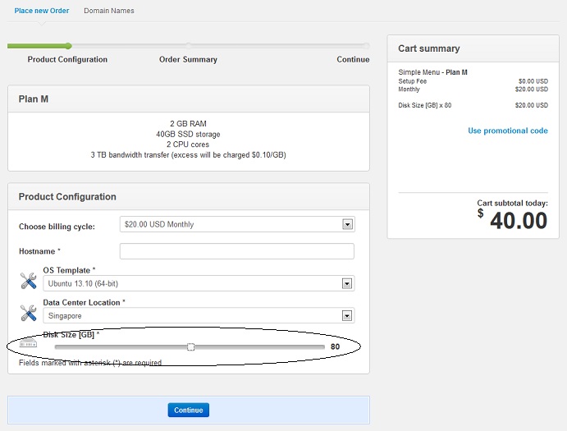Click the Cart summary heading
This screenshot has width=567, height=431.
428,48
